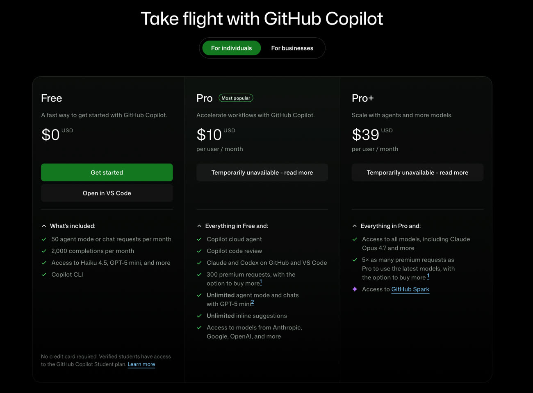The width and height of the screenshot is (533, 393).
Task: Click the checkmark beside Copilot CLI
Action: click(44, 275)
